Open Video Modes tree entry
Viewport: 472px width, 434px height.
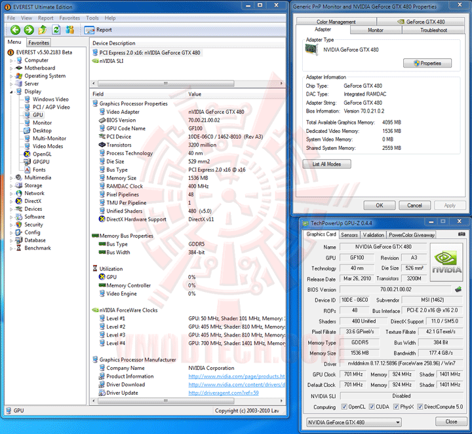(48, 146)
